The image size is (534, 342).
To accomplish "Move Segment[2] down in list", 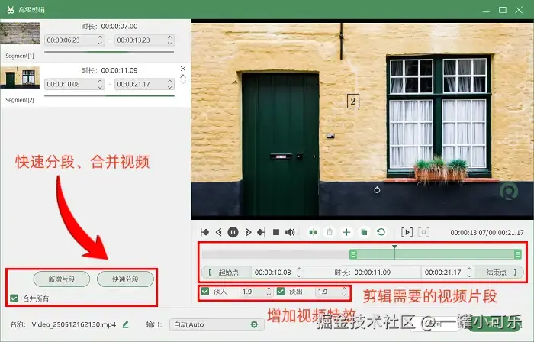I will click(x=183, y=82).
